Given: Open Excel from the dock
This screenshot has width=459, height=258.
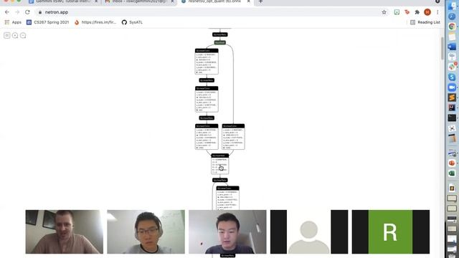Looking at the screenshot, I should [x=452, y=173].
